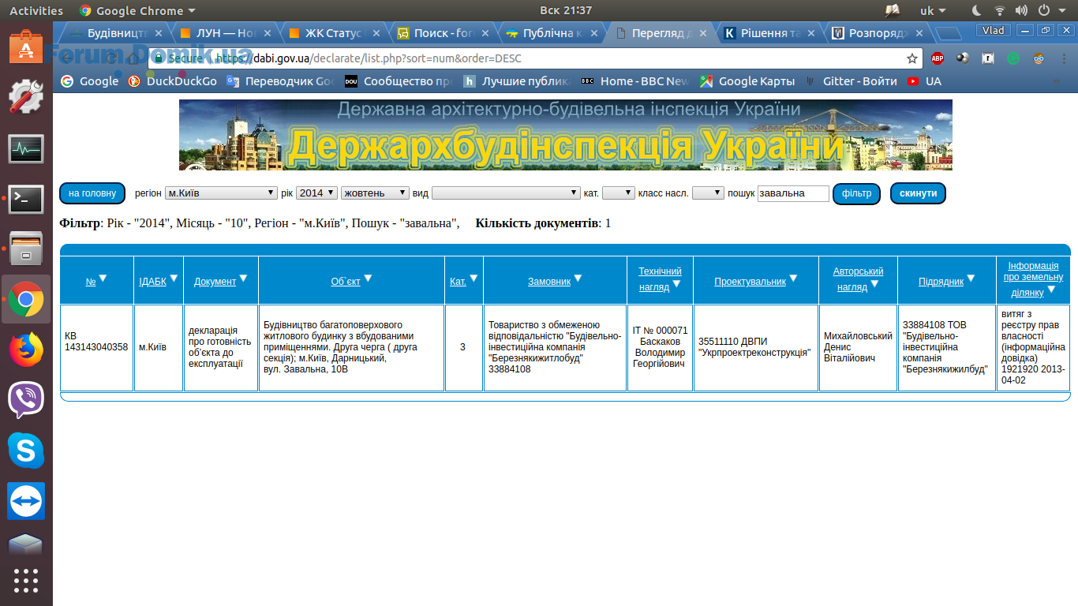Viewport: 1078px width, 606px height.
Task: Click the green circle extension icon
Action: [x=1013, y=58]
